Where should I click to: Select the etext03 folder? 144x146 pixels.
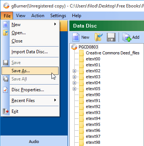(93, 77)
